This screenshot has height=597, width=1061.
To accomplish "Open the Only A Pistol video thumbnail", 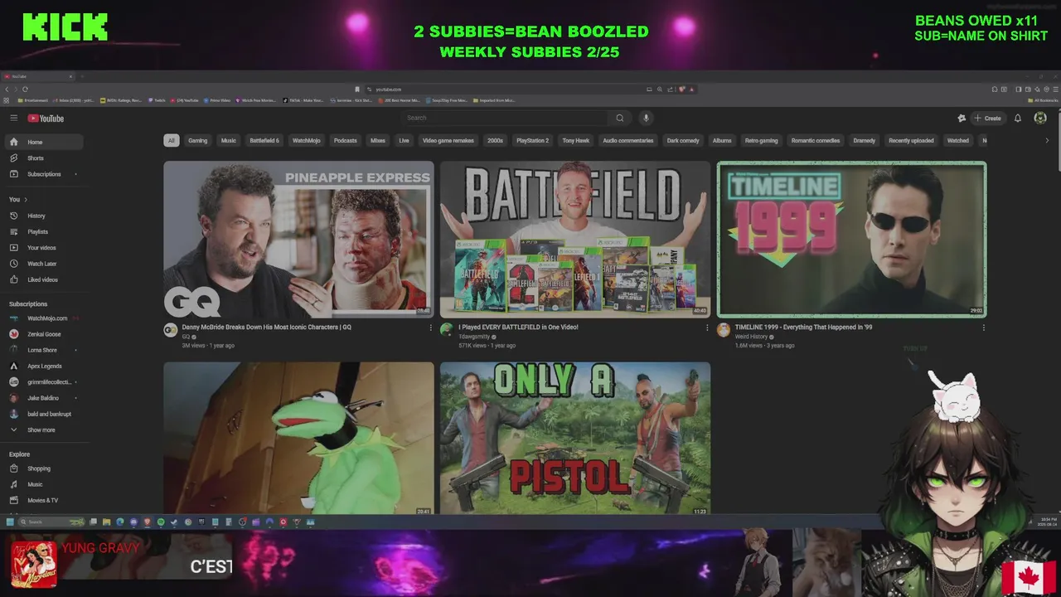I will [x=575, y=438].
